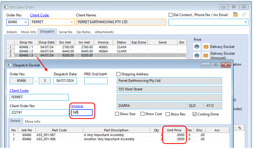Click the PRD Ord/Job# input field
Viewport: 253px width, 149px height.
pyautogui.click(x=96, y=81)
